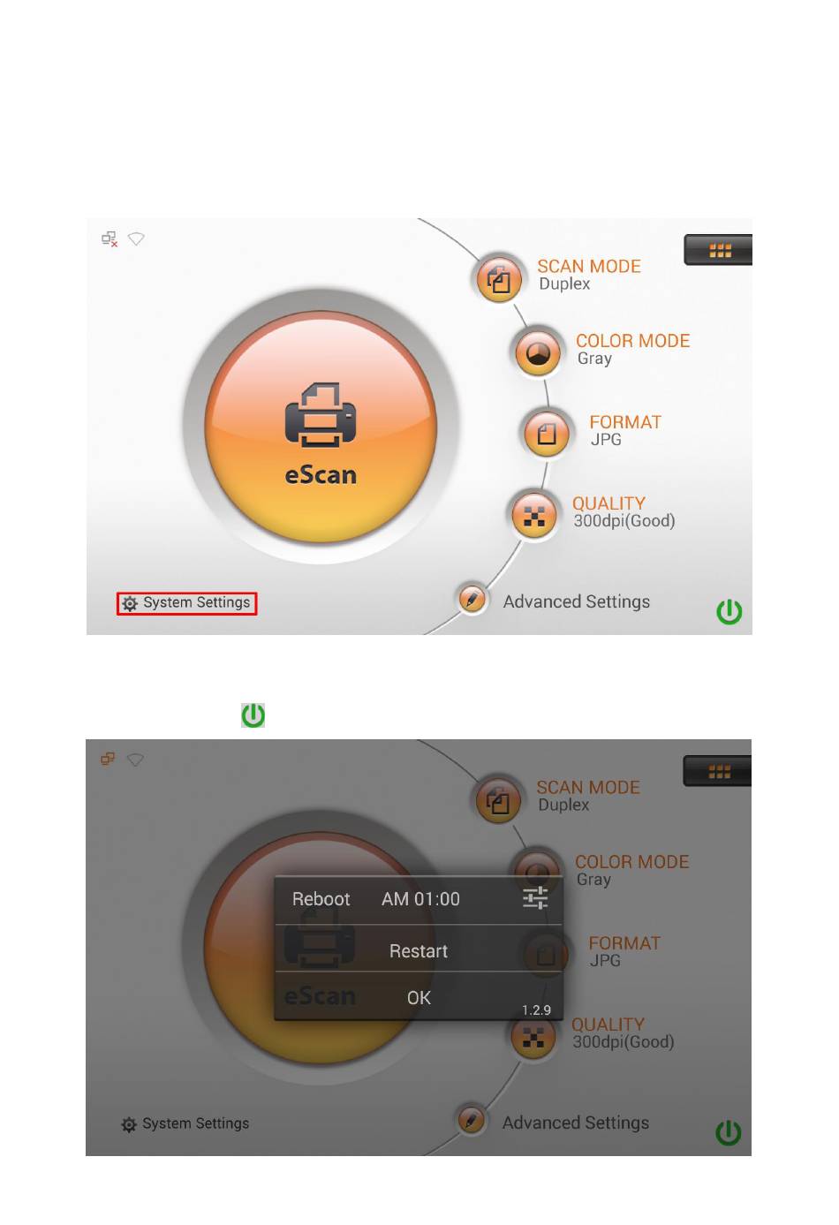Click the green power icon in bottom screen

728,1132
